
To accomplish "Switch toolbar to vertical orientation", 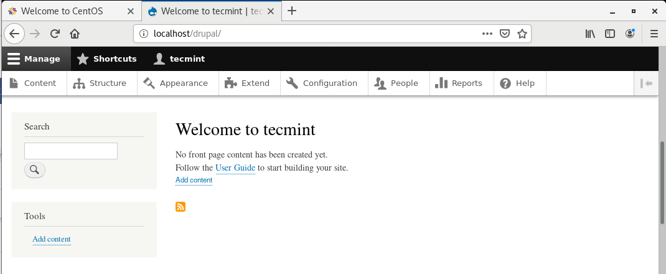I will 646,83.
